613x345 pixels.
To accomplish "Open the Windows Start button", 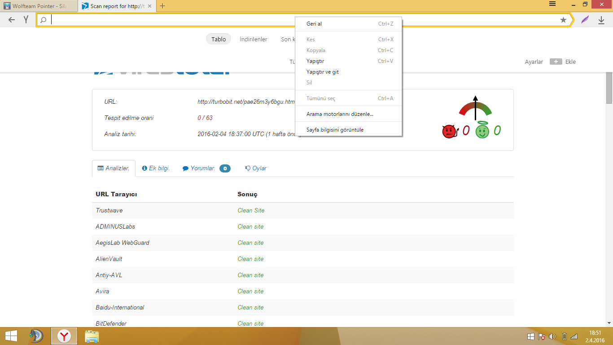I will [x=11, y=336].
